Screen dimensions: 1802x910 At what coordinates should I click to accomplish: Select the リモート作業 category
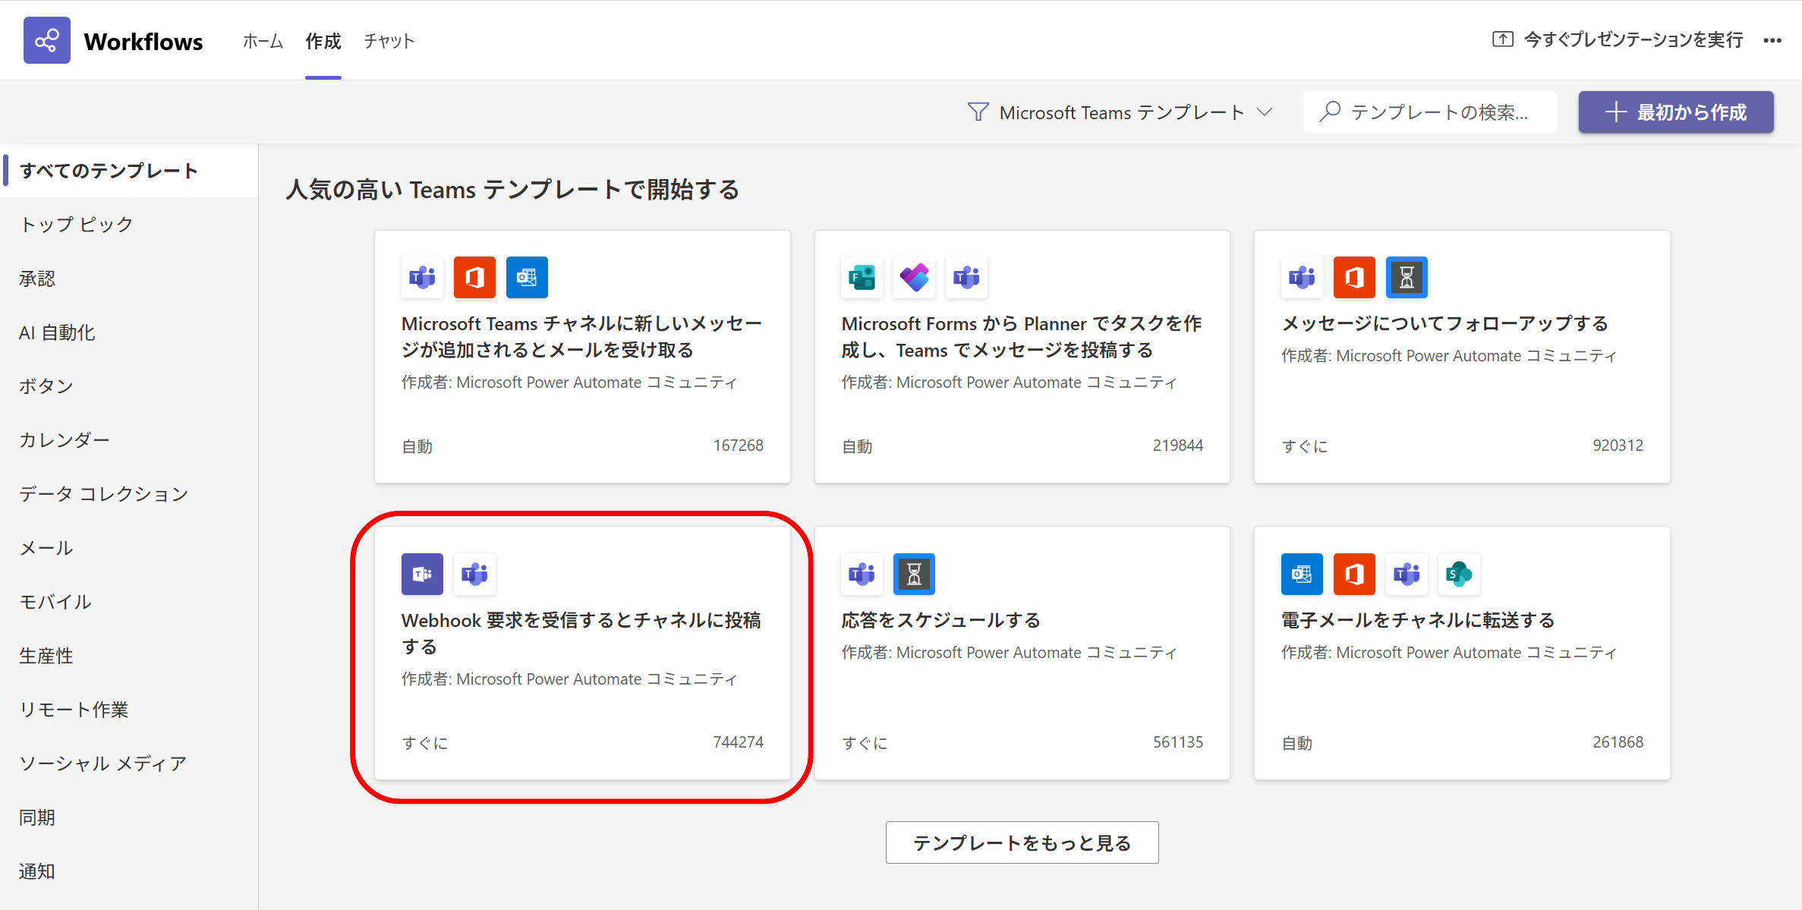(x=129, y=710)
